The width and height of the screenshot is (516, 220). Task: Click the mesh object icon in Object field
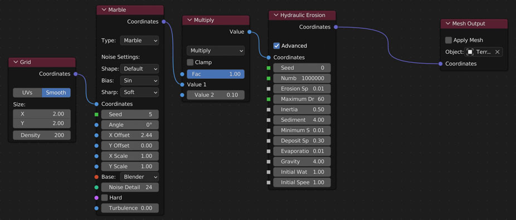click(x=470, y=52)
